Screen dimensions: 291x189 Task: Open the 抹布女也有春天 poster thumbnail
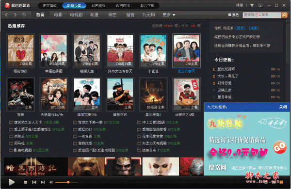pos(120,51)
